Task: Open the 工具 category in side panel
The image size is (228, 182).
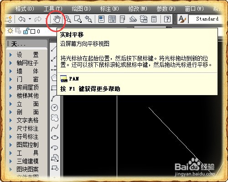Action: click(27, 153)
